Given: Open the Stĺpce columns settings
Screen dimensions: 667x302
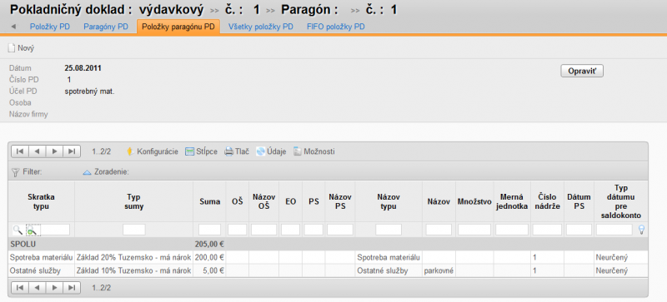Looking at the screenshot, I should (190, 151).
